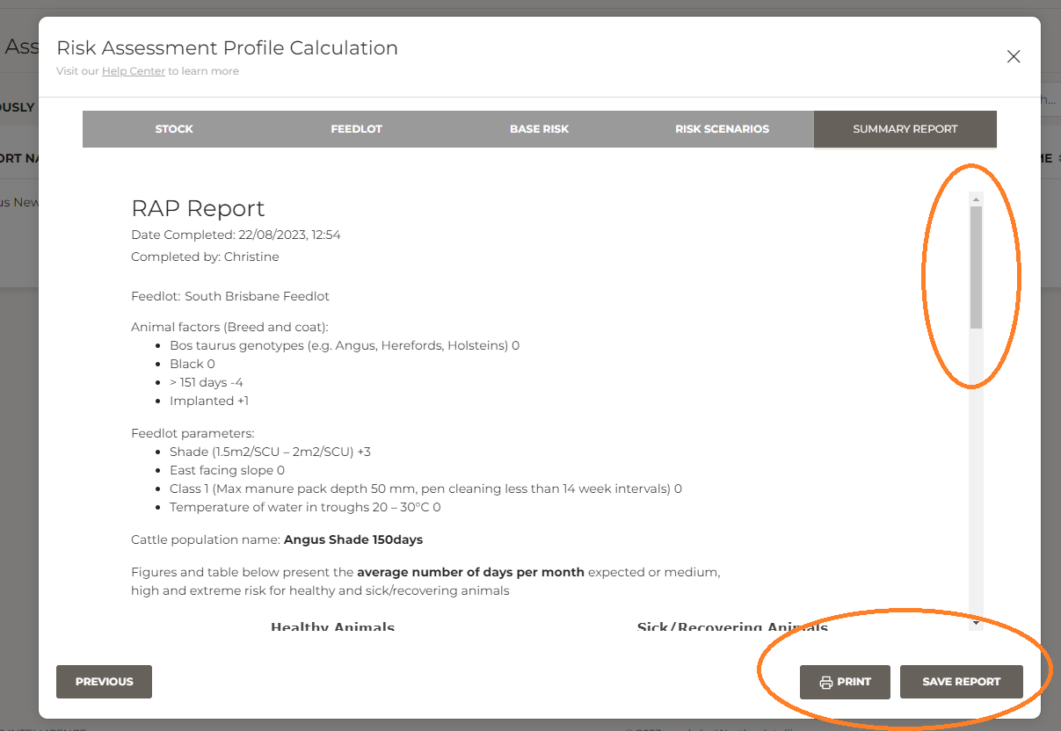
Task: Click the Date Completed 22/08/2023 line
Action: (236, 235)
